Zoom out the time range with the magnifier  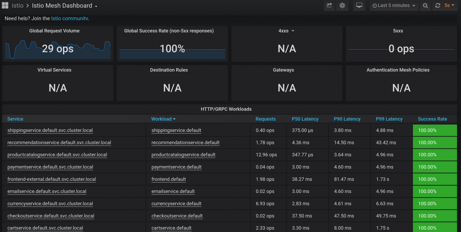[425, 5]
